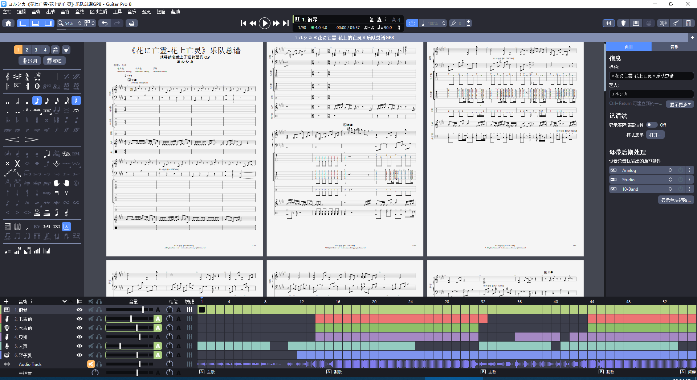This screenshot has height=380, width=697.
Task: Undo the last action
Action: (105, 23)
